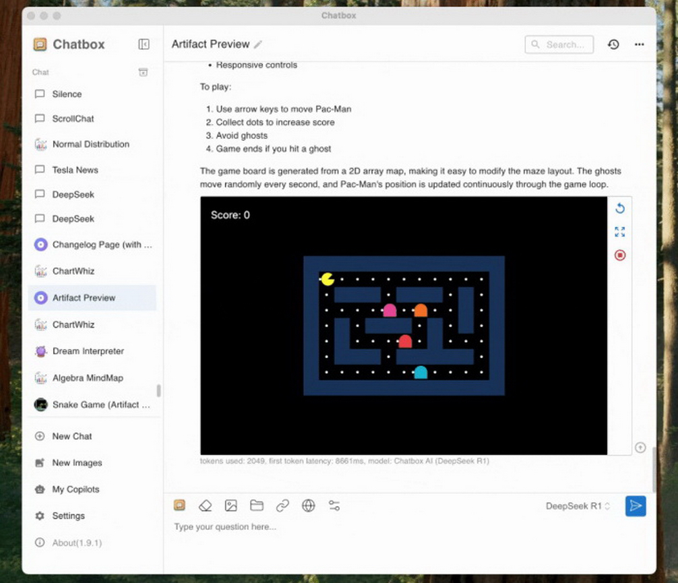Image resolution: width=678 pixels, height=583 pixels.
Task: Select the Artifact Preview chat in sidebar
Action: tap(92, 297)
